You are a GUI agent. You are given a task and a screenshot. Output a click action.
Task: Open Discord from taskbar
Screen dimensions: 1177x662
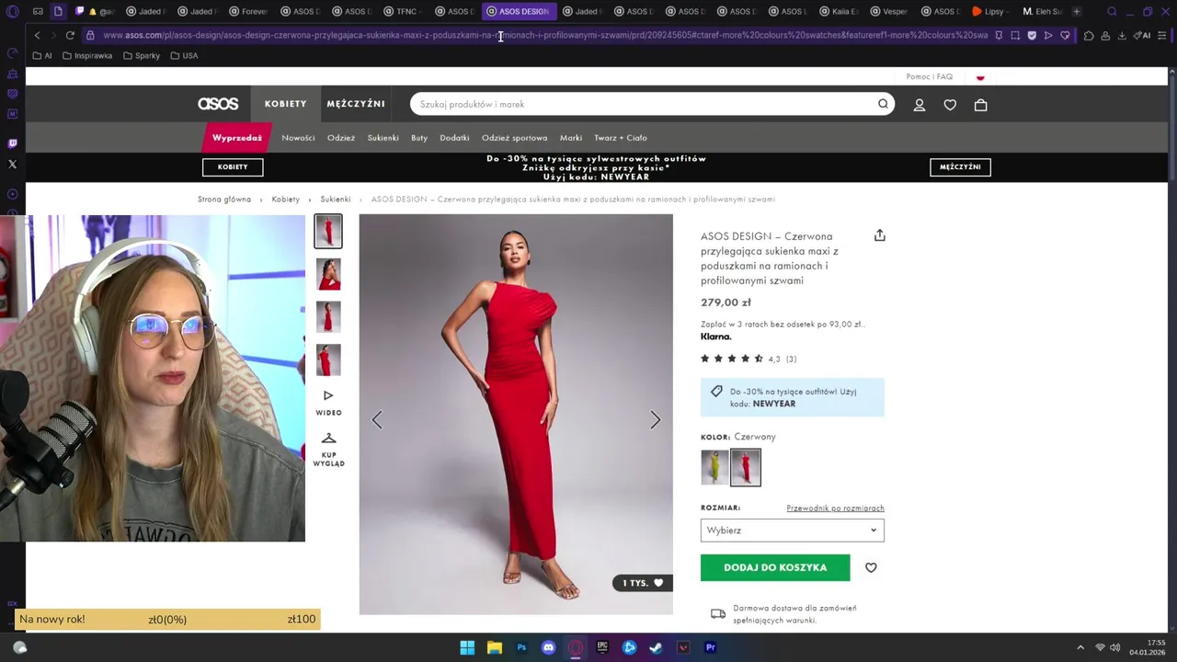[x=549, y=647]
